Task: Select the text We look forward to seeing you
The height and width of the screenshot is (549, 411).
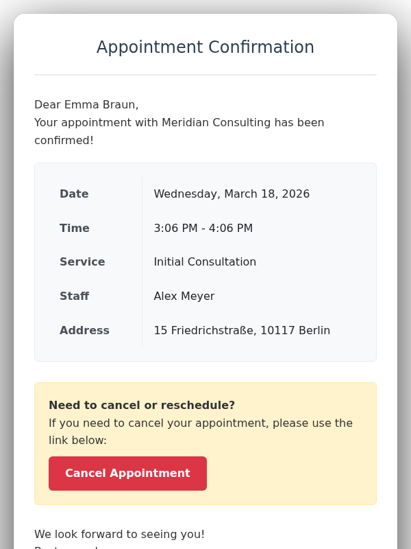Action: pos(119,534)
